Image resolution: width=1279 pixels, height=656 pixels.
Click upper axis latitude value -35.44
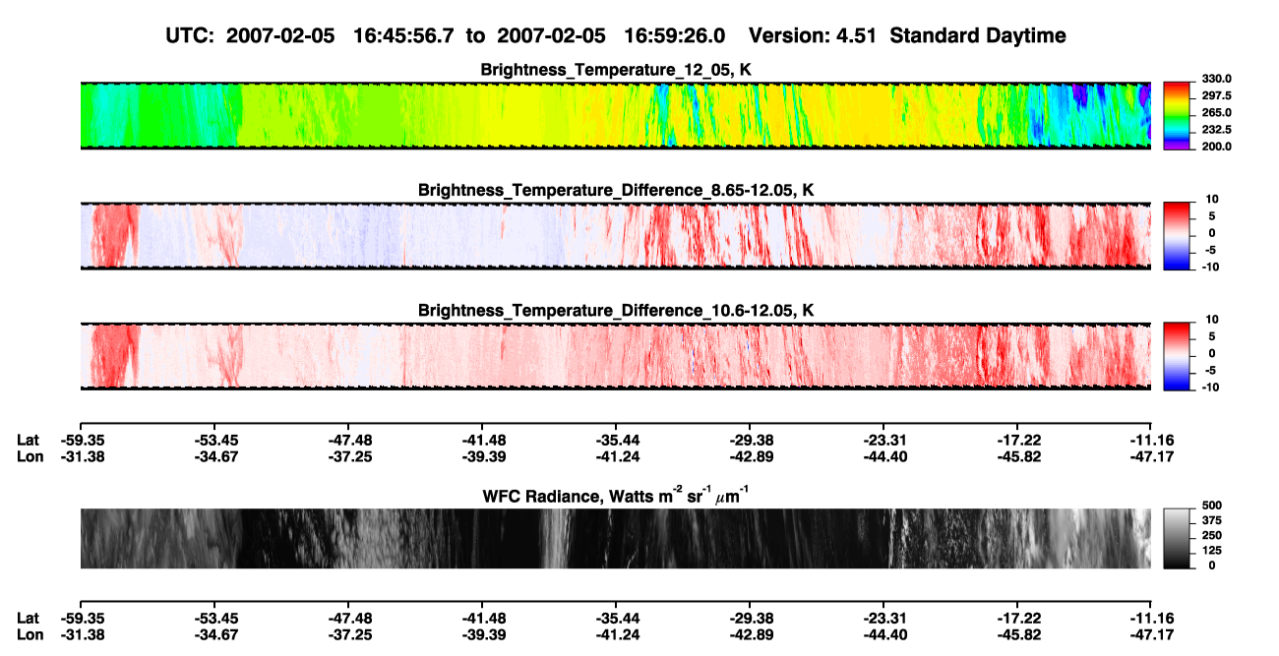point(616,440)
